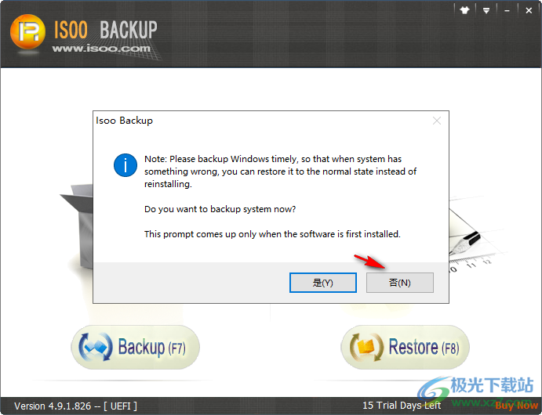Click the 是(Y) button to back up now
Image resolution: width=542 pixels, height=415 pixels.
323,283
